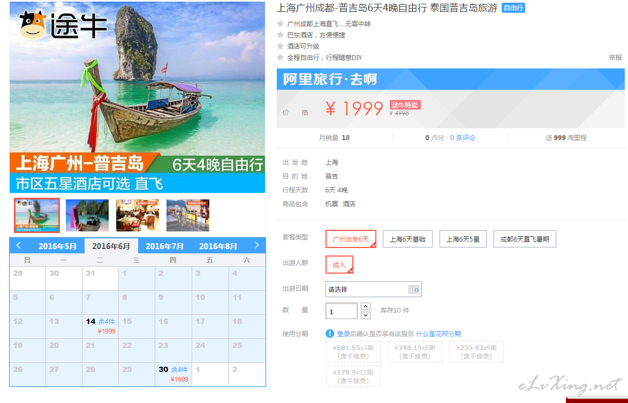Choose package 广州出发6天

[351, 239]
